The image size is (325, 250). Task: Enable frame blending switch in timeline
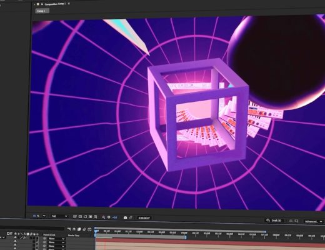(79, 229)
